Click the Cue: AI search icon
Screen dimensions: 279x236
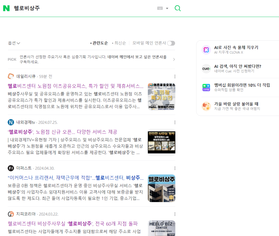point(206,69)
